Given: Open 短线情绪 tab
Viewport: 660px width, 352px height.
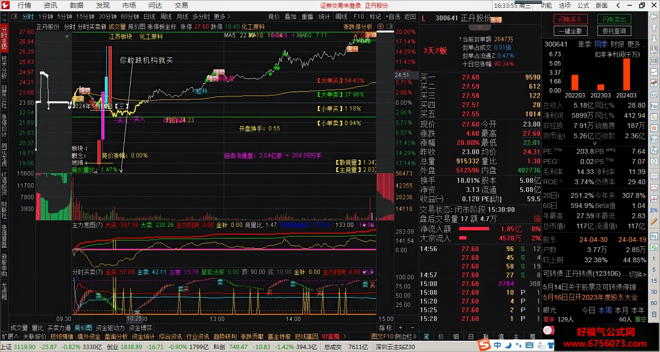Looking at the screenshot, I should click(x=62, y=336).
